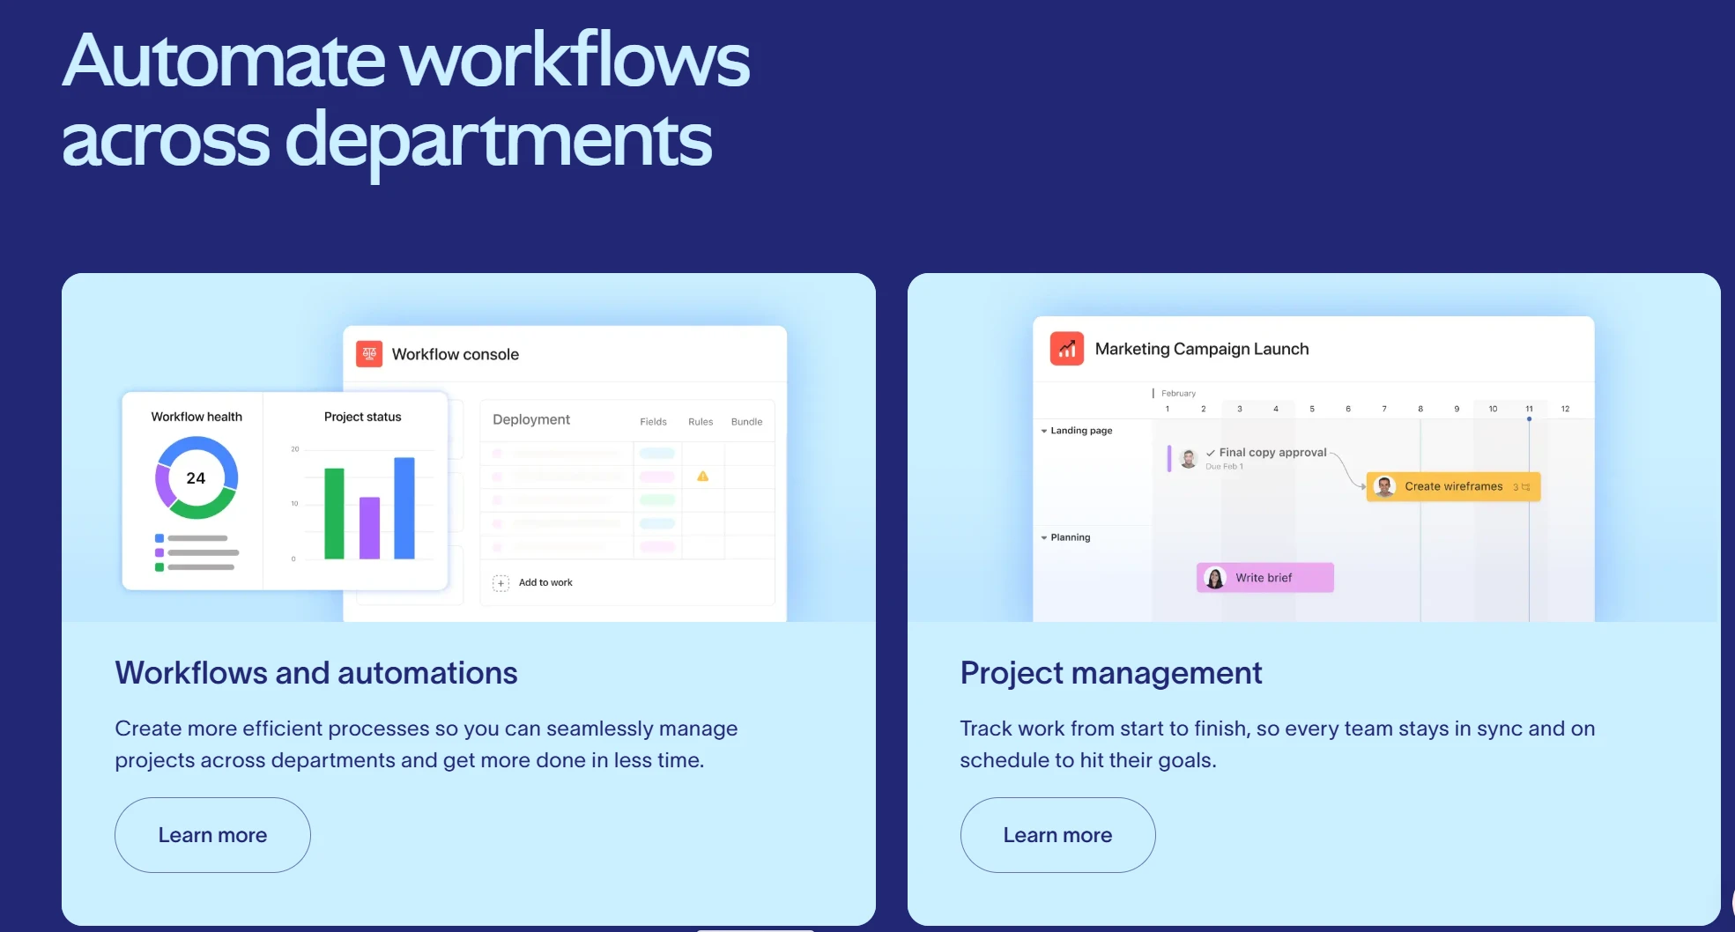Viewport: 1735px width, 932px height.
Task: Click the dashed plus icon beside Add to work
Action: [x=500, y=583]
